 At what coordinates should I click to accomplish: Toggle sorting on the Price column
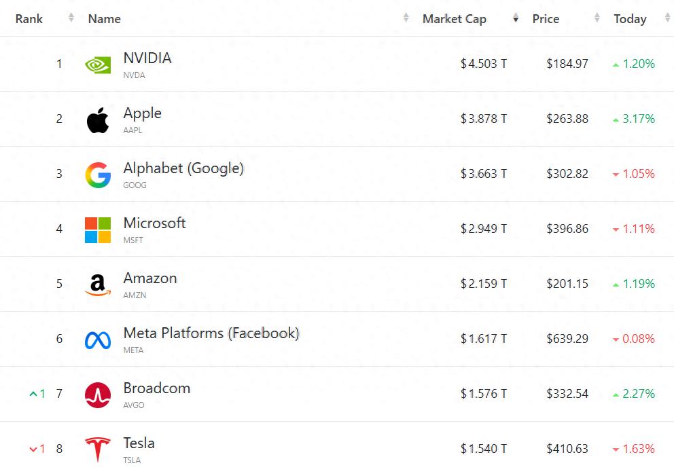pyautogui.click(x=597, y=18)
